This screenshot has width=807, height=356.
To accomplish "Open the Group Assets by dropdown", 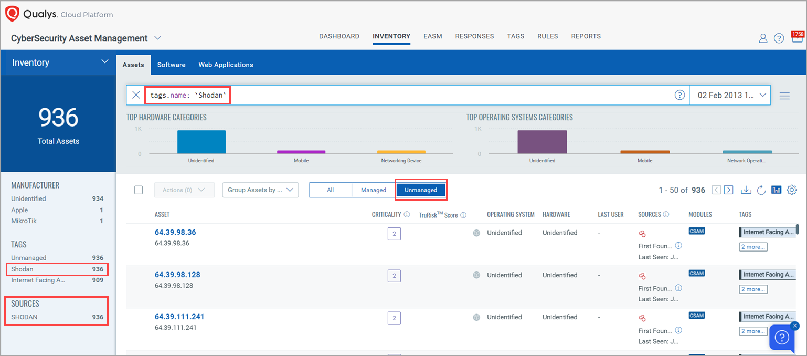I will pos(260,190).
